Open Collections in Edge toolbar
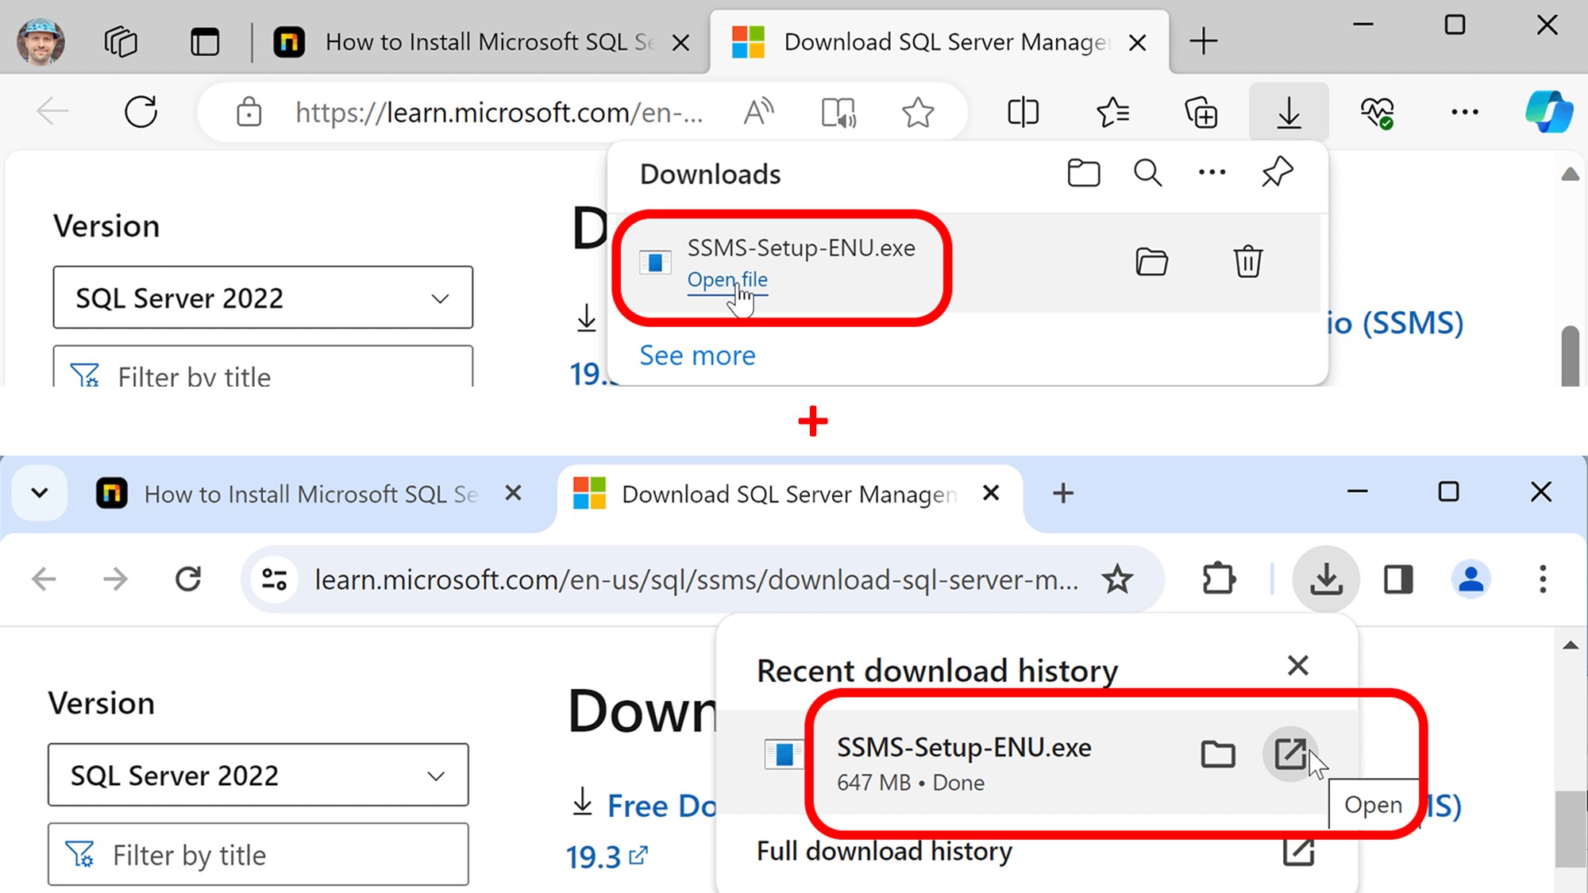Screen dimensions: 1588x893 [x=1201, y=112]
